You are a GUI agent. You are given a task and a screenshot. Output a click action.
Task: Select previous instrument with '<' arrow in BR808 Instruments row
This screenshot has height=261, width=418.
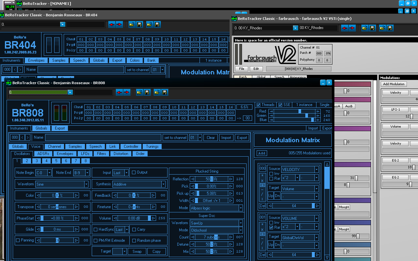(x=22, y=138)
